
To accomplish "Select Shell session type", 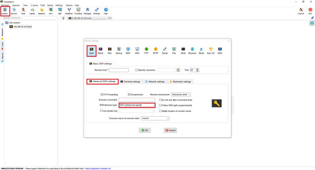I will pos(183,51).
